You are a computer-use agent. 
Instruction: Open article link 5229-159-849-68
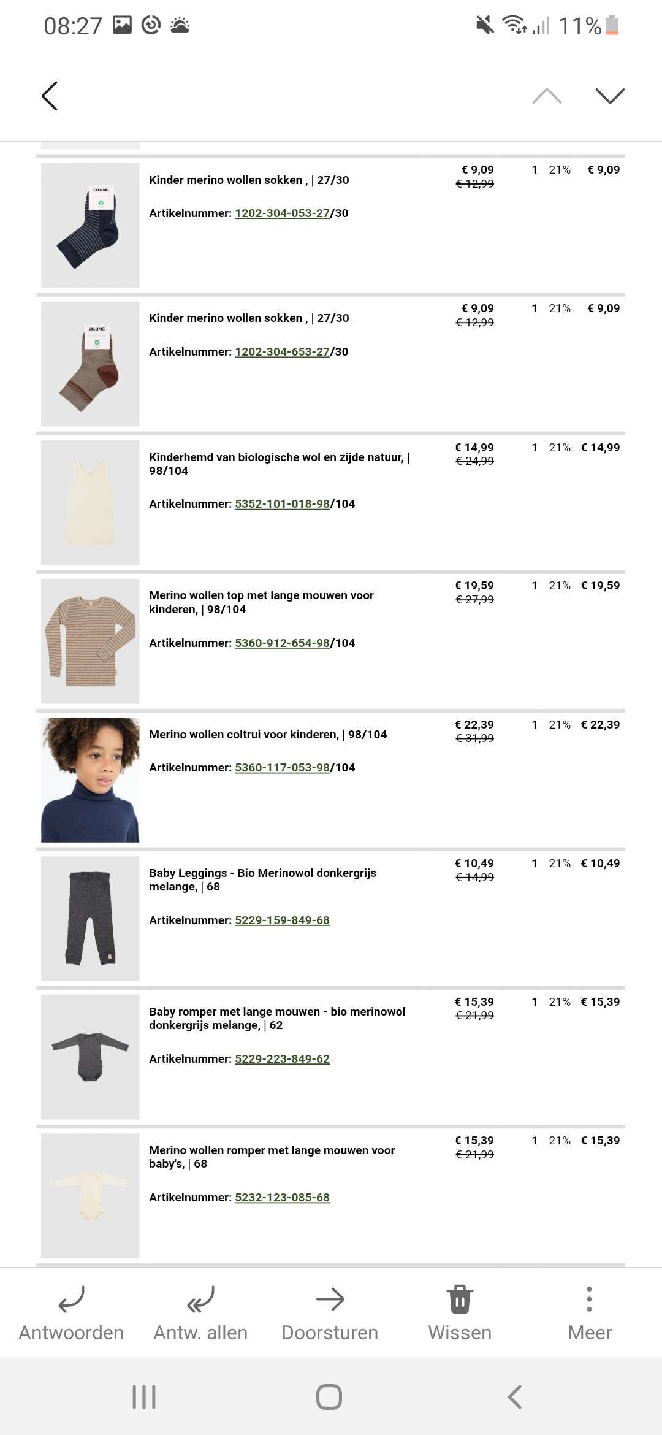(x=282, y=920)
